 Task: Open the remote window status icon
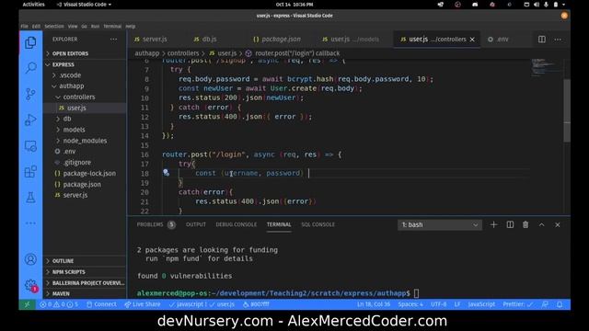[27, 304]
